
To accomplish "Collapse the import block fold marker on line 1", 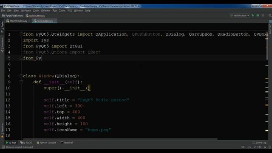I will 21,34.
